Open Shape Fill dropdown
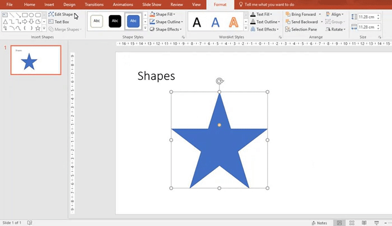Viewport: 392px width, 226px height. click(162, 15)
